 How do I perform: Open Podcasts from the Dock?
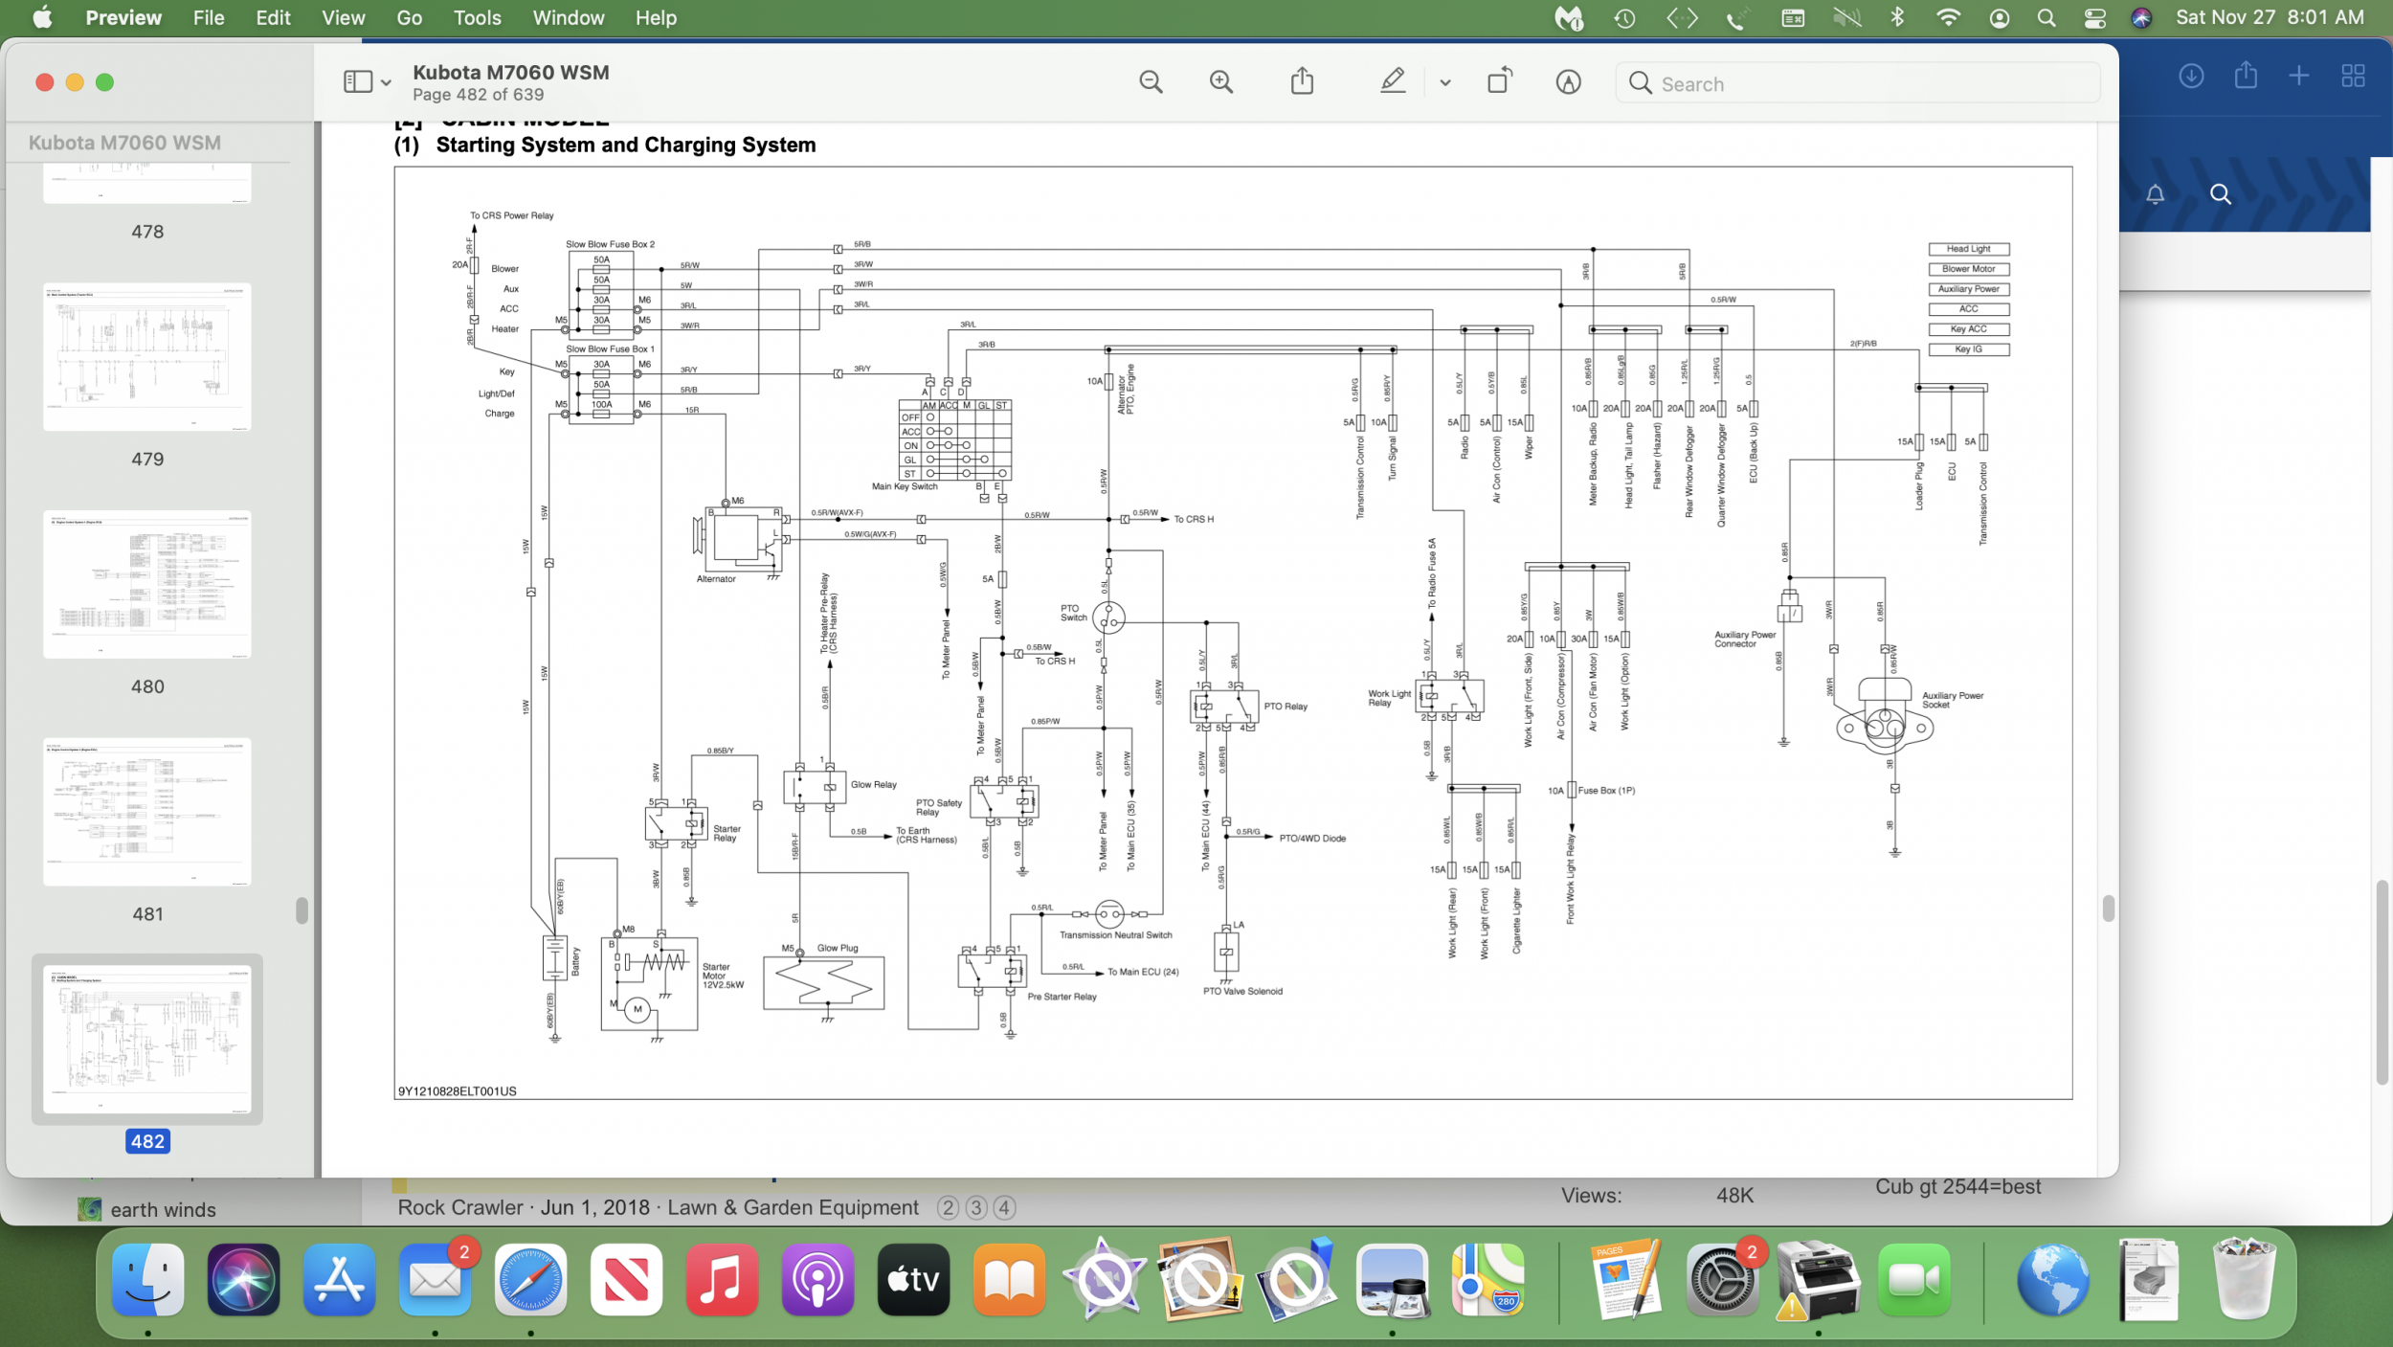(x=818, y=1280)
